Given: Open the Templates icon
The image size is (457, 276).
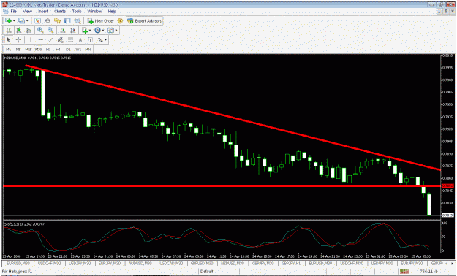Looking at the screenshot, I should coord(110,30).
